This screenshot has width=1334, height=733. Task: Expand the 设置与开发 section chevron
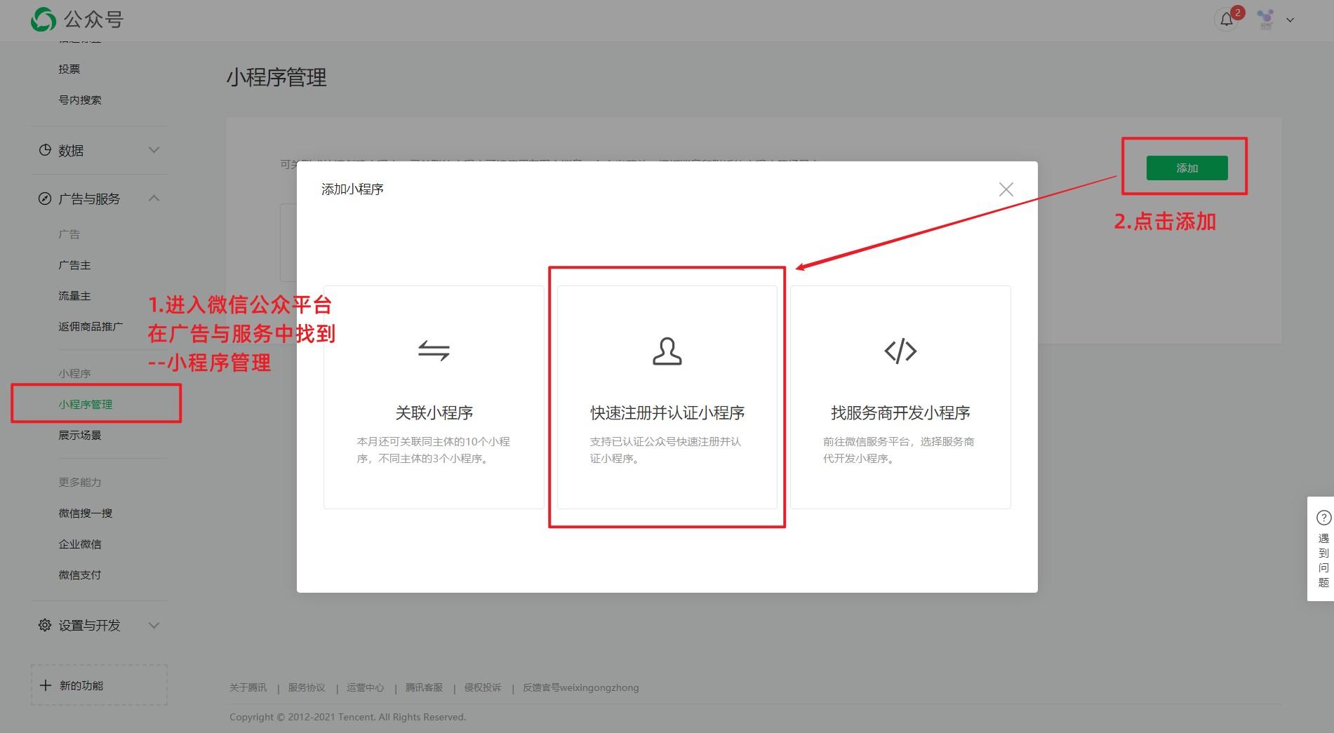[x=154, y=625]
